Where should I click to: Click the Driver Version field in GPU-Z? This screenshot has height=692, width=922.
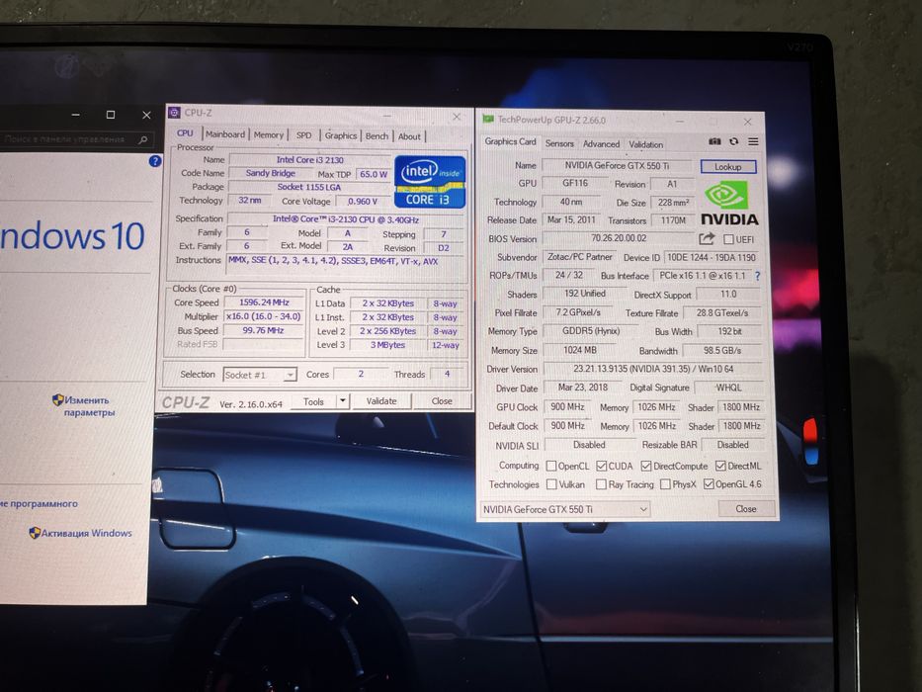(x=652, y=369)
